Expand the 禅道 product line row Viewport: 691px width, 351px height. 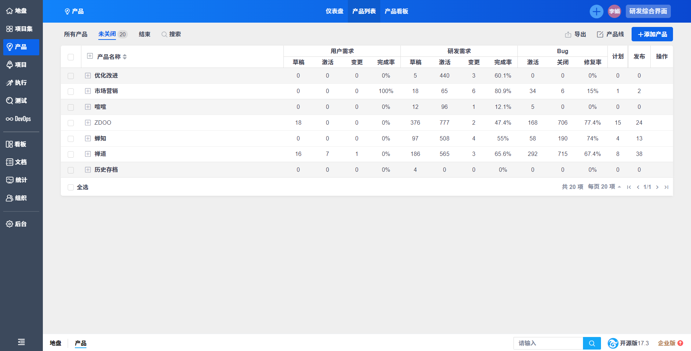pos(88,154)
